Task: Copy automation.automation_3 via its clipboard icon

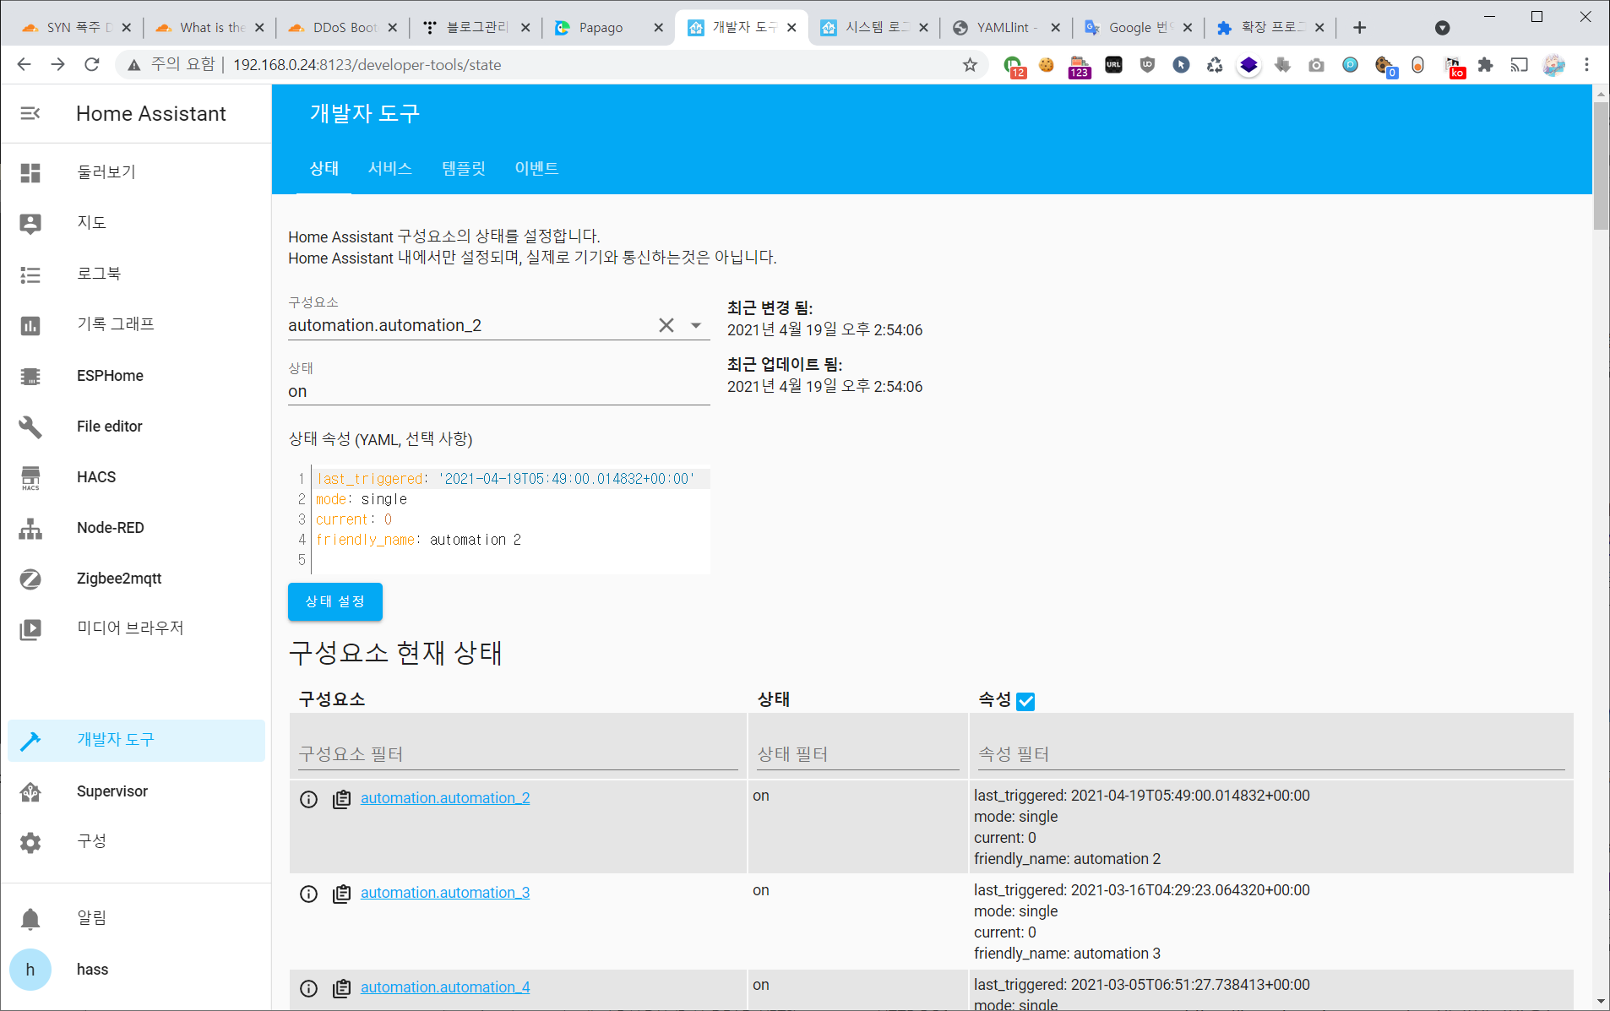Action: pos(341,894)
